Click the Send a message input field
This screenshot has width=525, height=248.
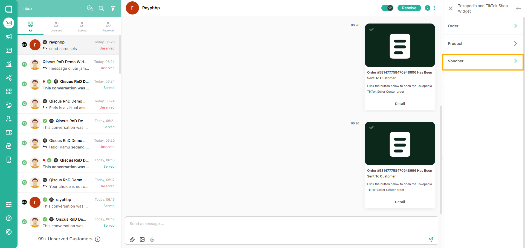(x=282, y=224)
